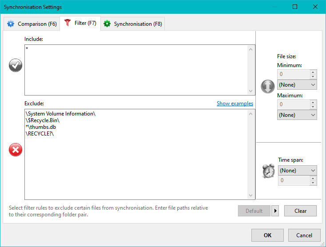Screen dimensions: 326x247
Task: Click the alarm clock time span icon
Action: 268,171
